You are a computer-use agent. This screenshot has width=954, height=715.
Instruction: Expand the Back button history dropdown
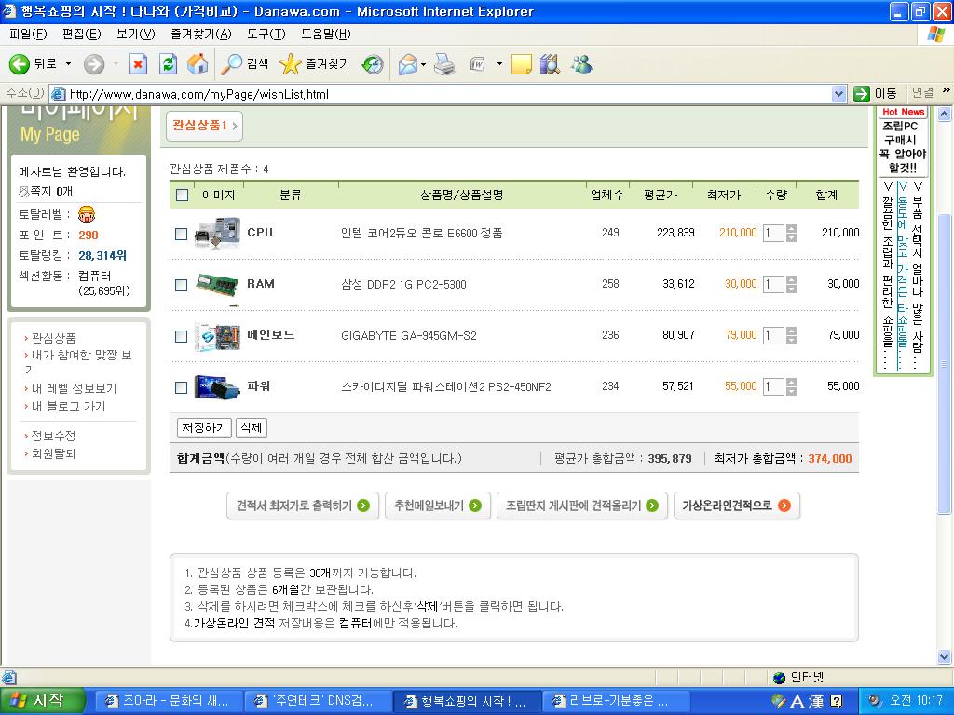click(x=68, y=64)
